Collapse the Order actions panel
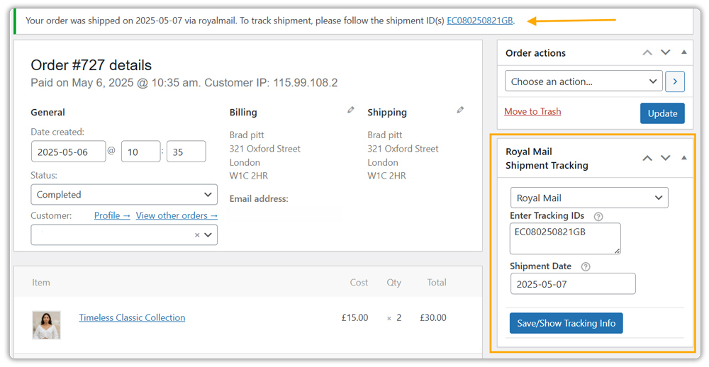 (x=684, y=52)
